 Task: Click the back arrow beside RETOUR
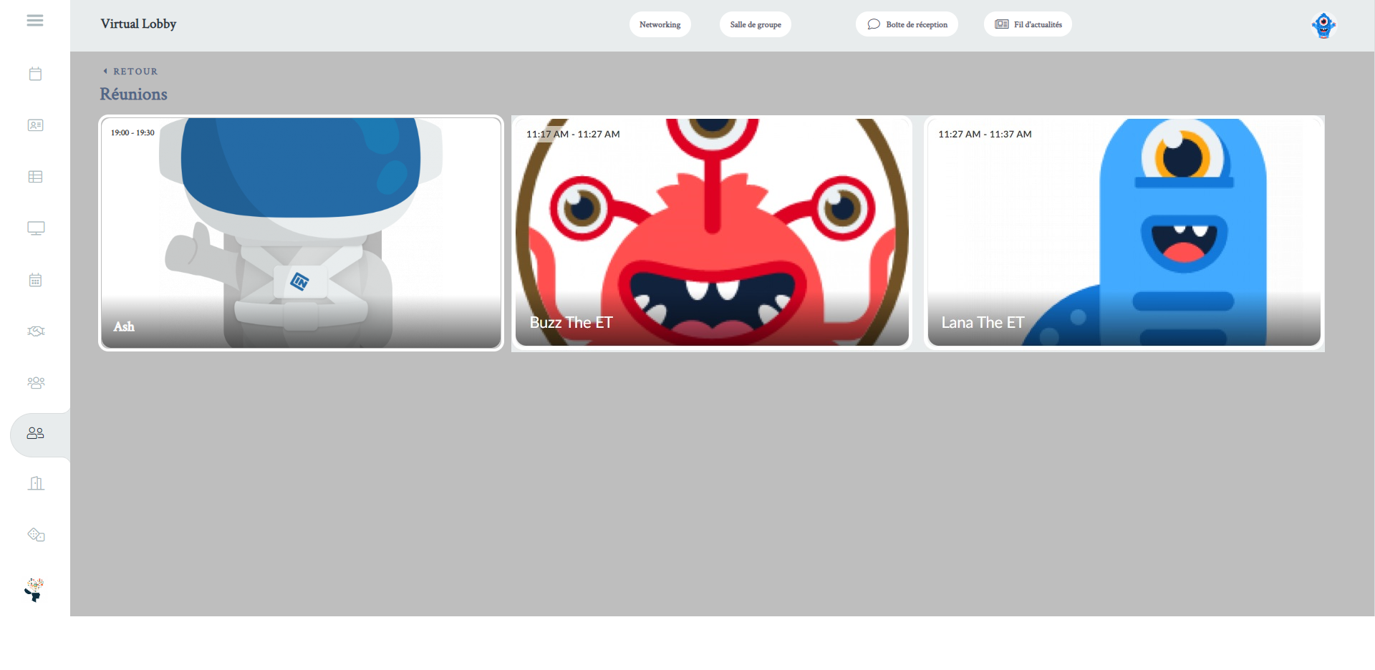[x=105, y=71]
